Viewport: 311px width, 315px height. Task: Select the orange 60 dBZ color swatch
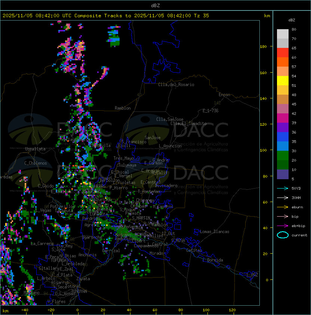pyautogui.click(x=283, y=62)
